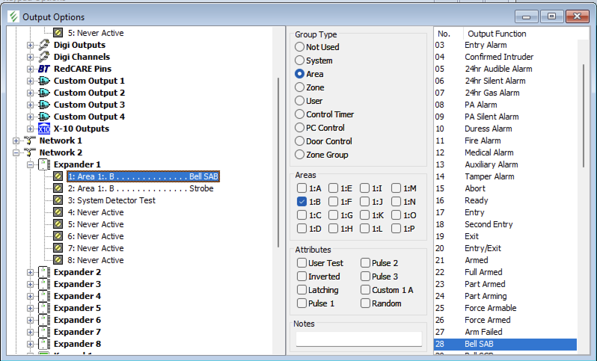Image resolution: width=597 pixels, height=361 pixels.
Task: Click in the Notes text field
Action: (359, 339)
